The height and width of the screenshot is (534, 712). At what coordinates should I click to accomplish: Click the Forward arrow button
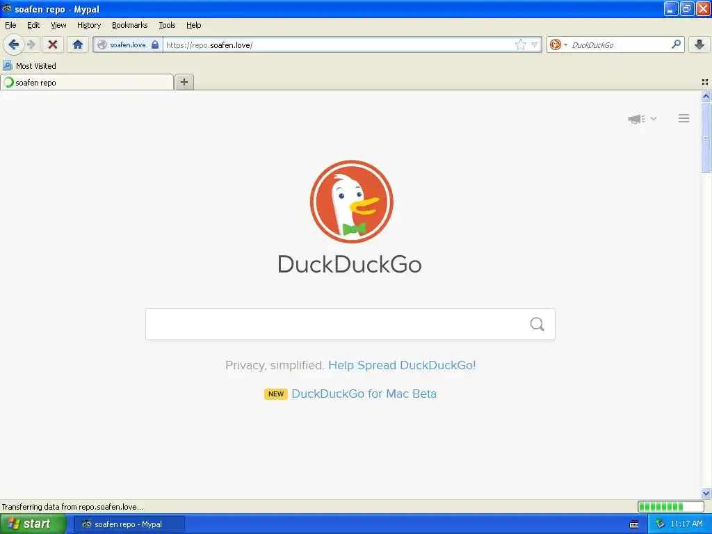[31, 44]
